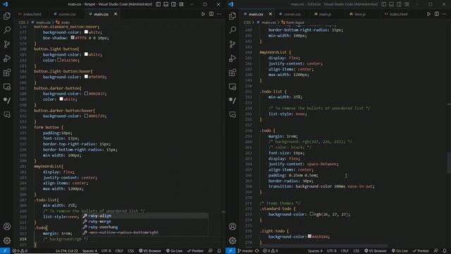451x254 pixels.
Task: Open main.css breadcrumb in the left editor
Action: tap(43, 23)
